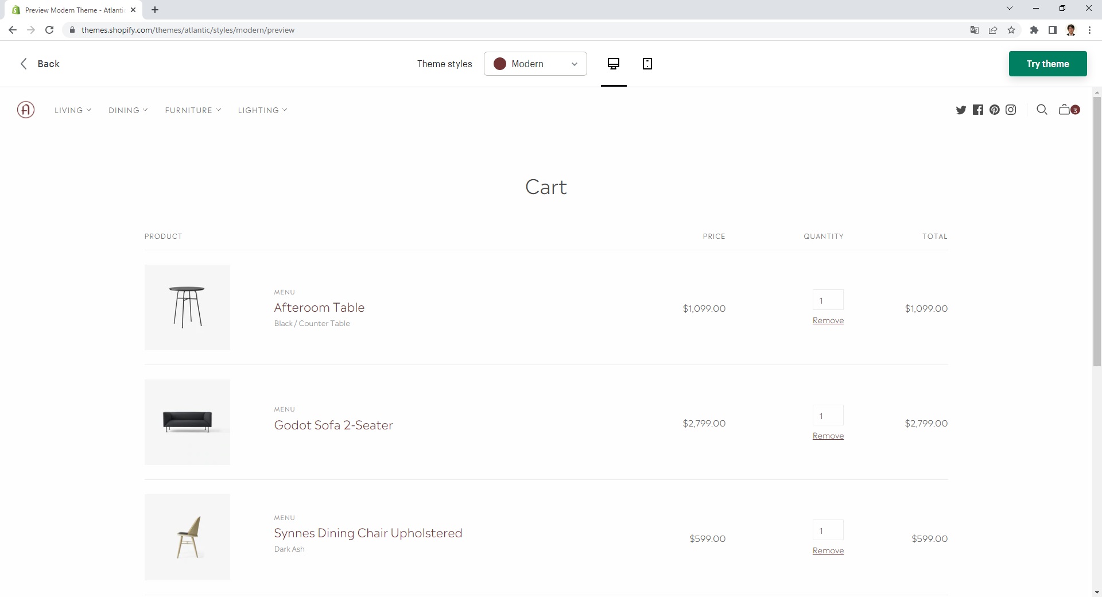Click quantity field for Afteroom Table
Screen dimensions: 1102x597
(828, 300)
